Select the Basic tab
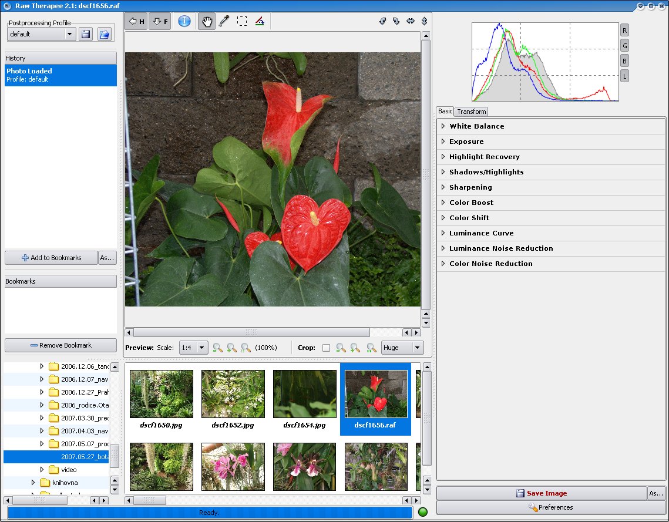This screenshot has height=522, width=669. [445, 111]
